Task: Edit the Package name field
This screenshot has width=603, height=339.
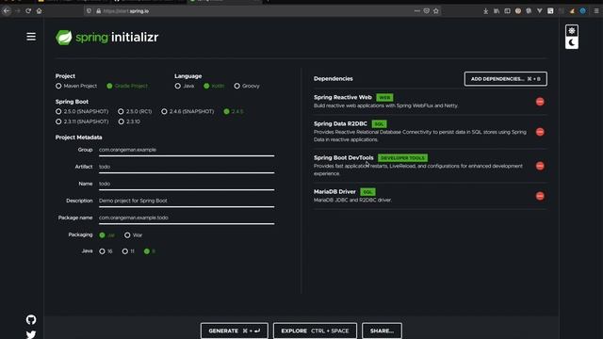Action: (x=187, y=218)
